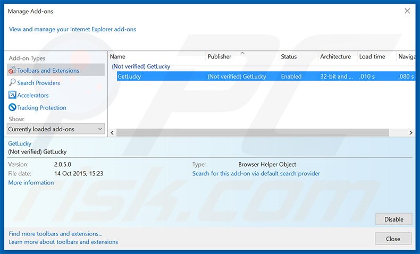The width and height of the screenshot is (420, 254).
Task: Close the Manage Add-ons window with X
Action: pyautogui.click(x=407, y=11)
